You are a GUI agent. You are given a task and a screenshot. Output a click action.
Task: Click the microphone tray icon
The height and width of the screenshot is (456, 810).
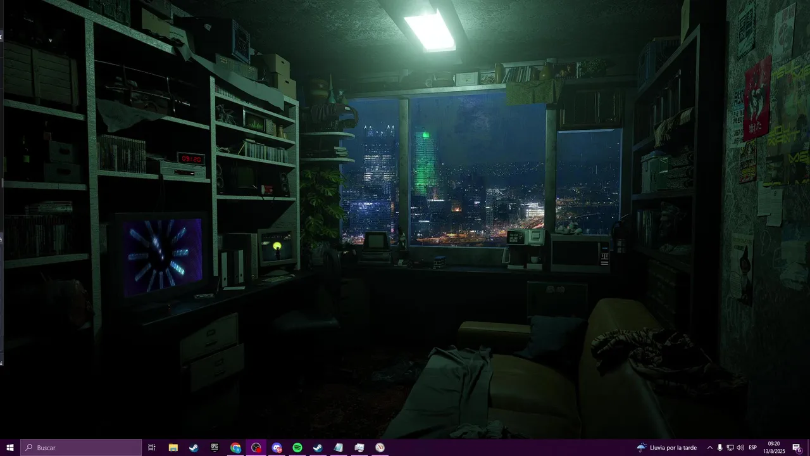(x=720, y=447)
